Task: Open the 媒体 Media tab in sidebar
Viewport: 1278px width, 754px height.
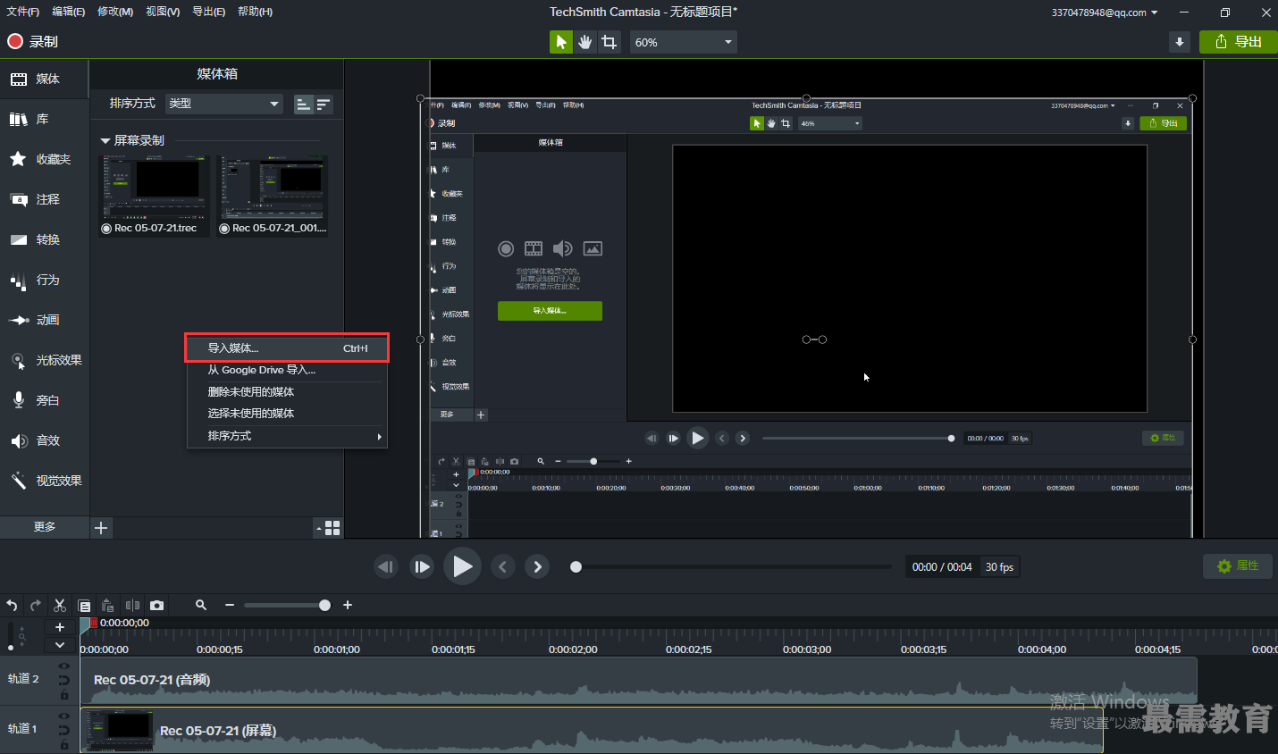Action: (x=45, y=79)
